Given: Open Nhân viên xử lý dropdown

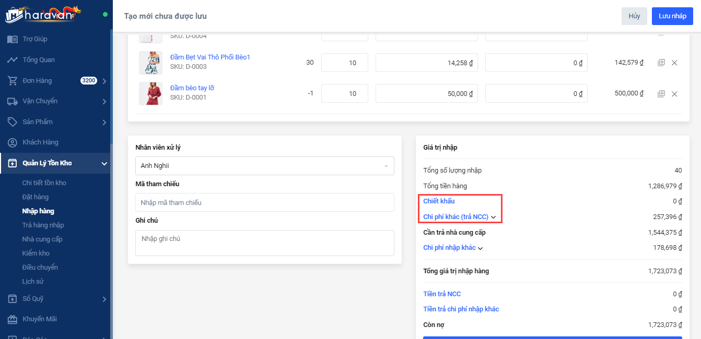Looking at the screenshot, I should pyautogui.click(x=264, y=166).
